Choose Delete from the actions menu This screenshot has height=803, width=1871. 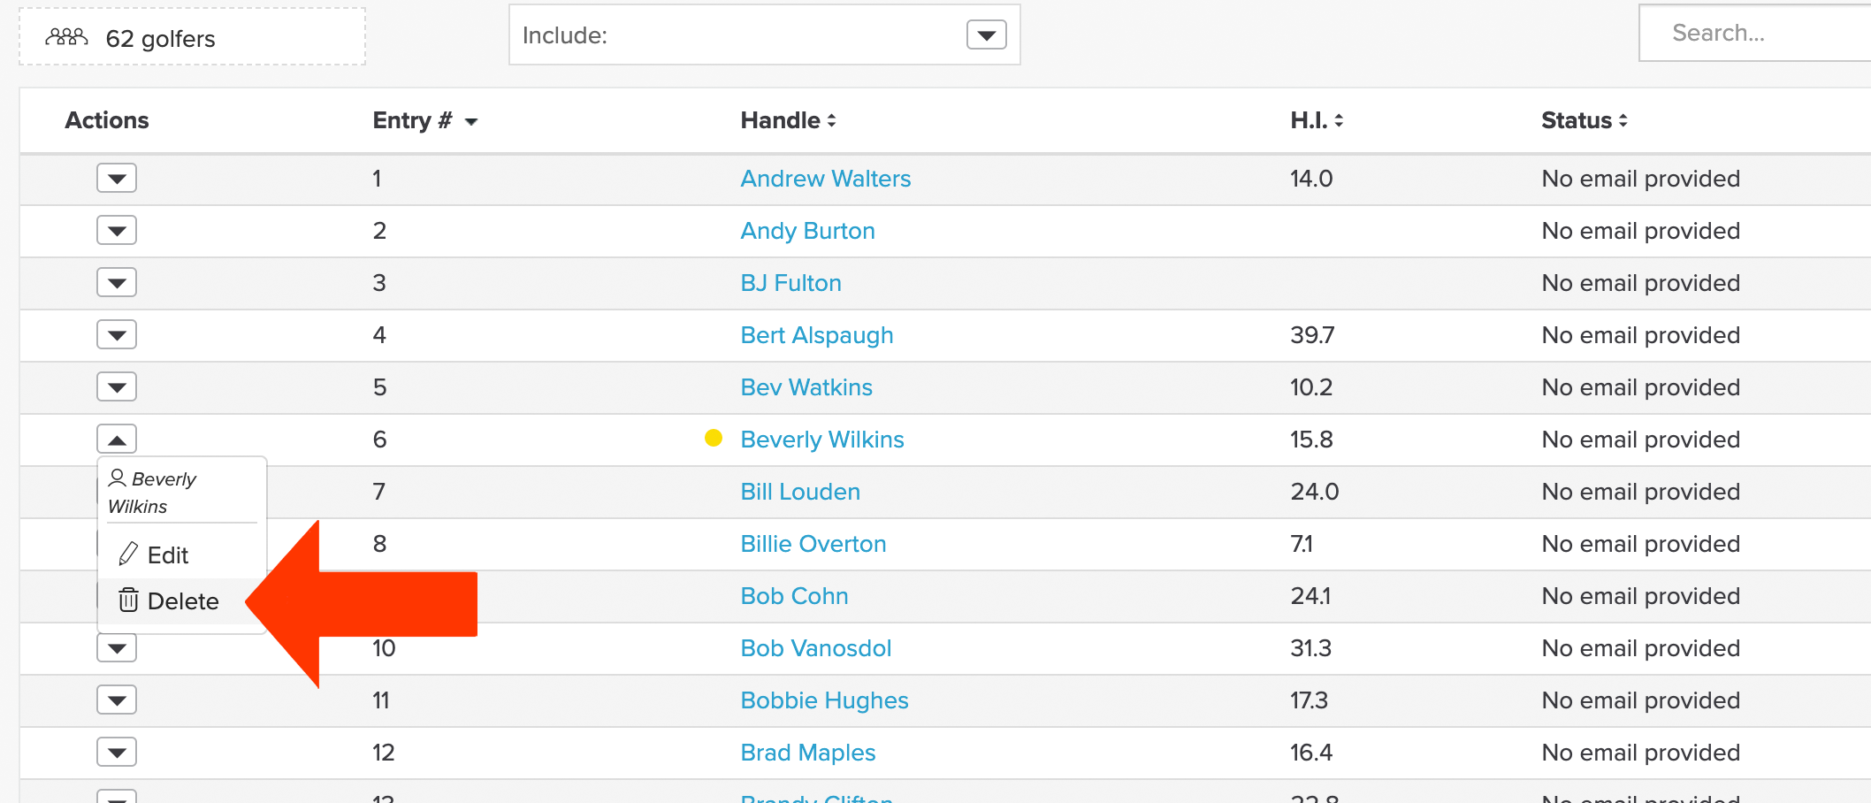pos(181,601)
